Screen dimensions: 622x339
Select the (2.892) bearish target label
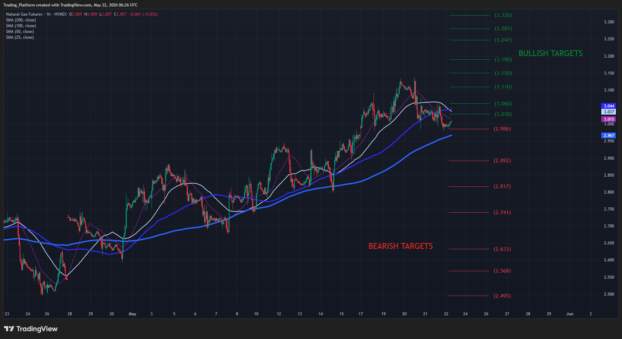(x=502, y=161)
